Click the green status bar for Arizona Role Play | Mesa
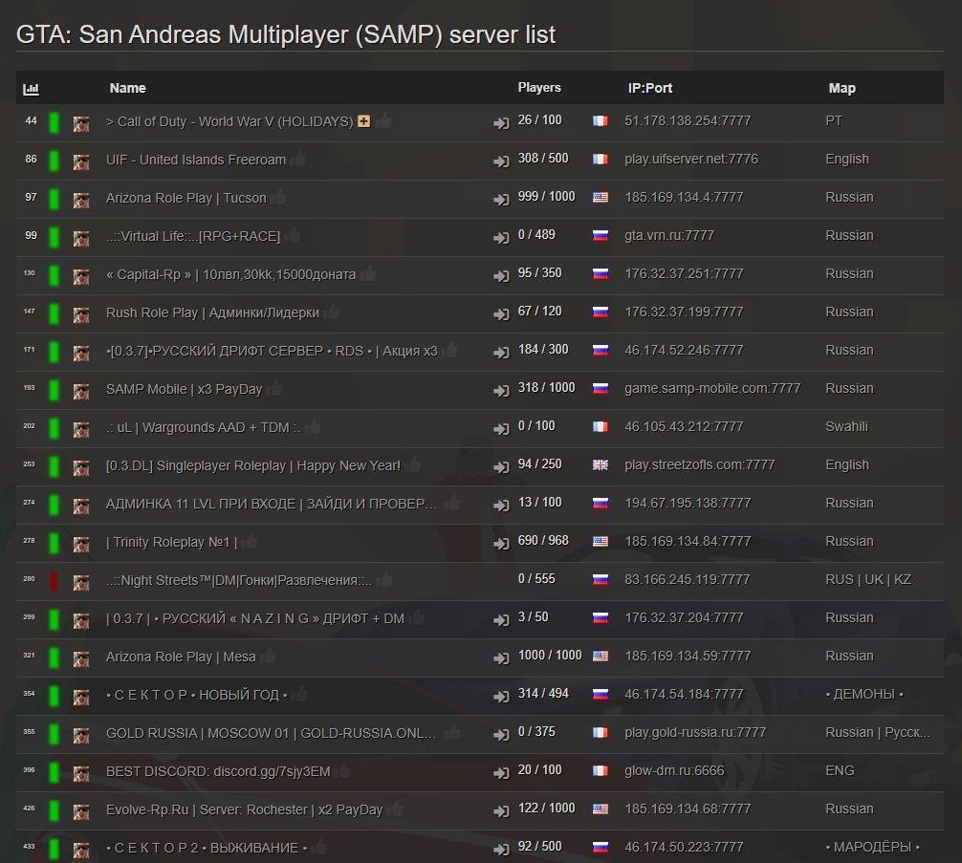Viewport: 962px width, 863px height. pos(55,657)
